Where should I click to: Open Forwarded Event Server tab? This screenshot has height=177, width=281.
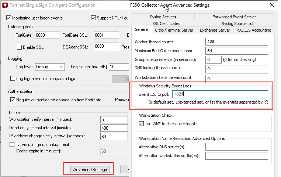coord(234,17)
